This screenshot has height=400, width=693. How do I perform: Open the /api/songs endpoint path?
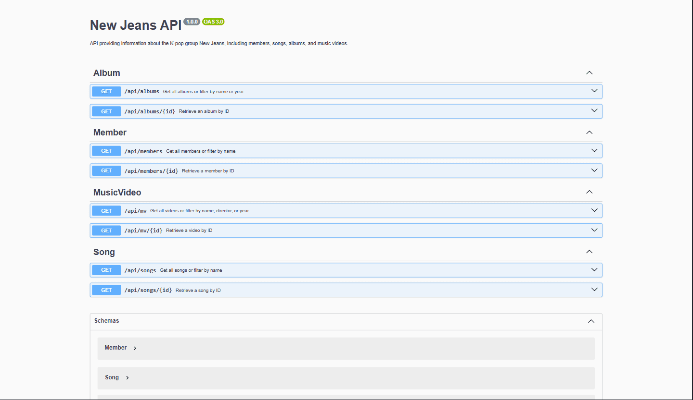pyautogui.click(x=140, y=270)
